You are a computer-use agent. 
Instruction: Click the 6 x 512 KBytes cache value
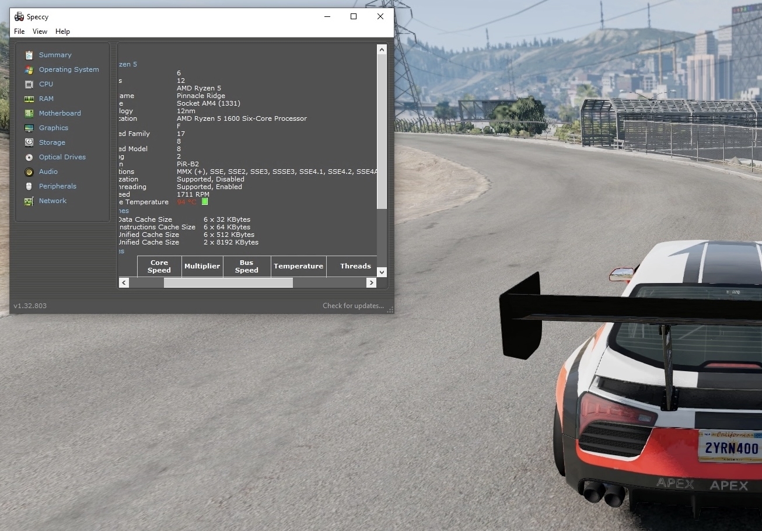[x=229, y=235]
